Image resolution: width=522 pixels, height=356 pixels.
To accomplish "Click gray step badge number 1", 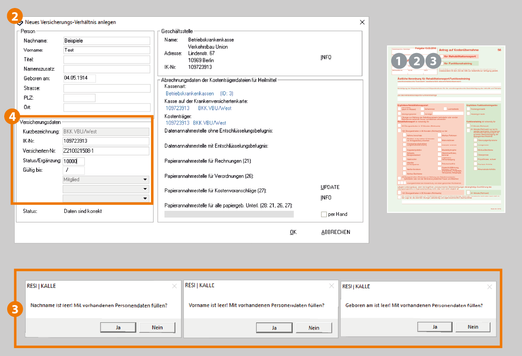I will 399,61.
